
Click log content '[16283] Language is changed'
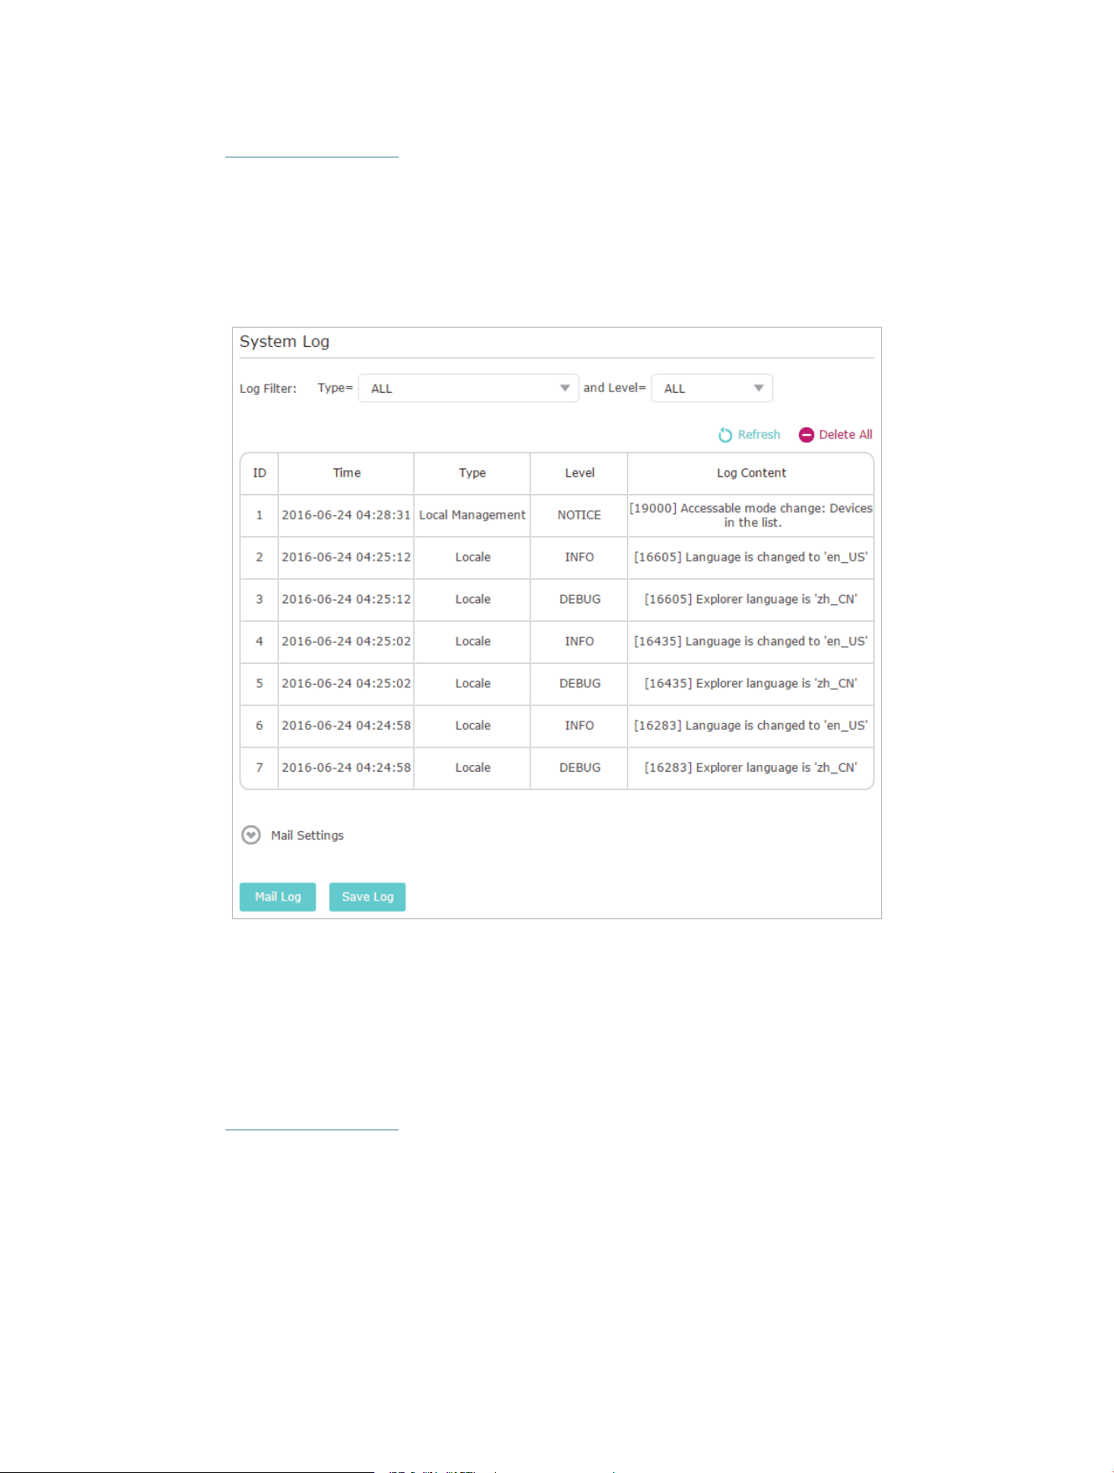pyautogui.click(x=751, y=726)
